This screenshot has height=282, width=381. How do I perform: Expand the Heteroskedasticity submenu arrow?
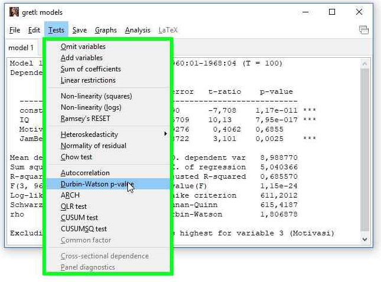(165, 135)
